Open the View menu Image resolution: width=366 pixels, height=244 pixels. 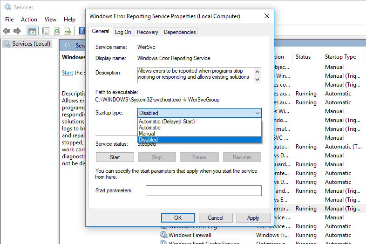[50, 20]
